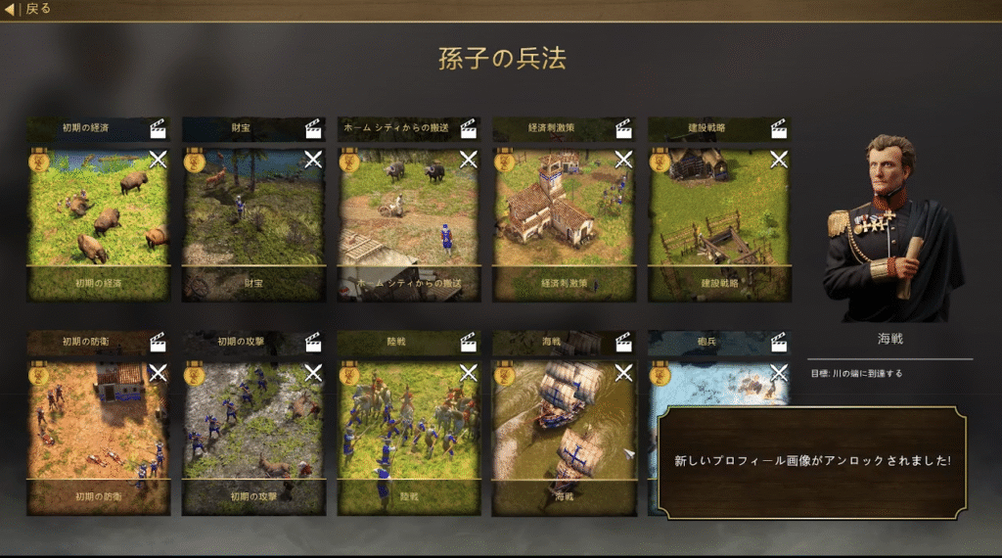Open the ホームシティからの搬送 scenario thumbnail
This screenshot has height=558, width=1002.
point(409,208)
